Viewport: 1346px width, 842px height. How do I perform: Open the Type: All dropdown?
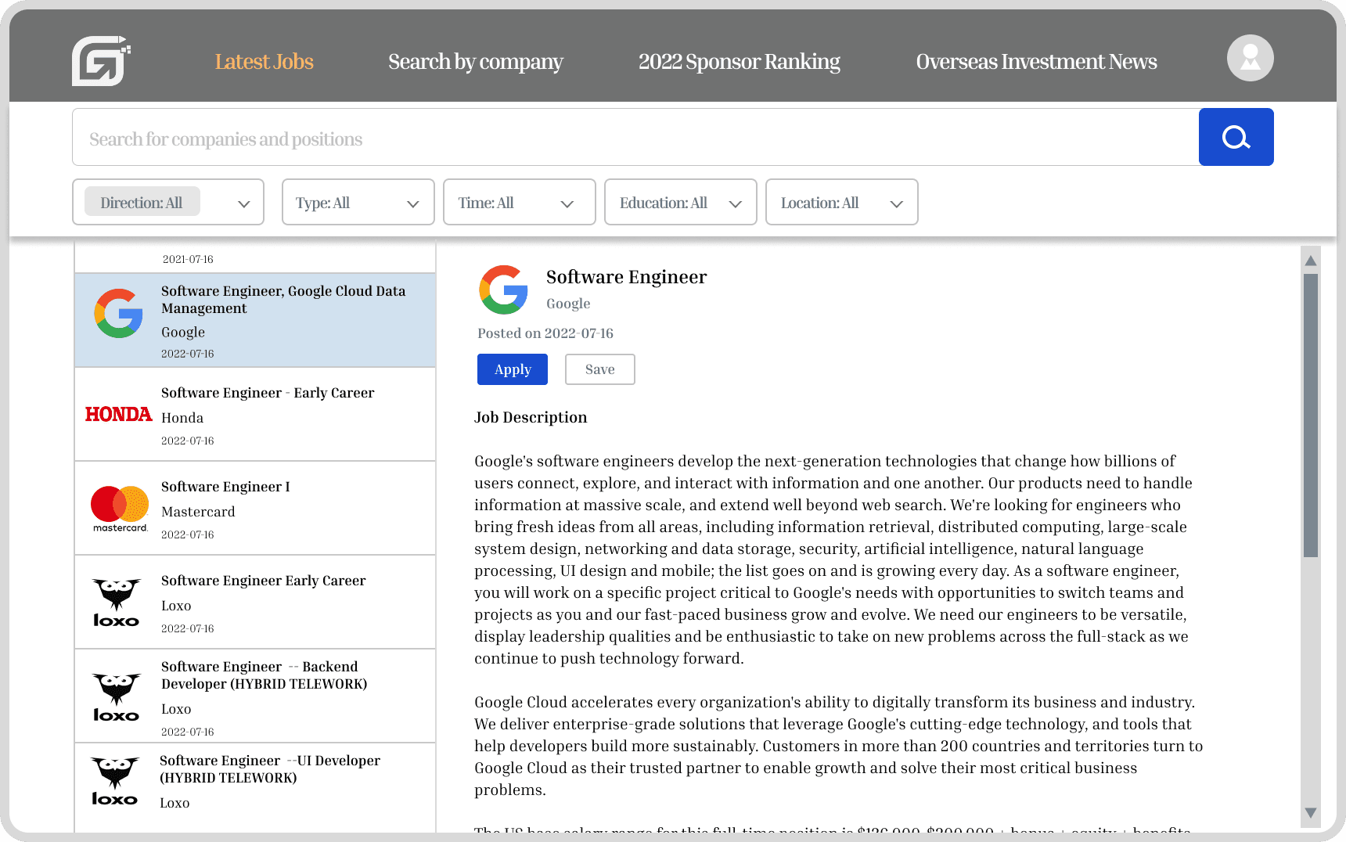pyautogui.click(x=358, y=202)
